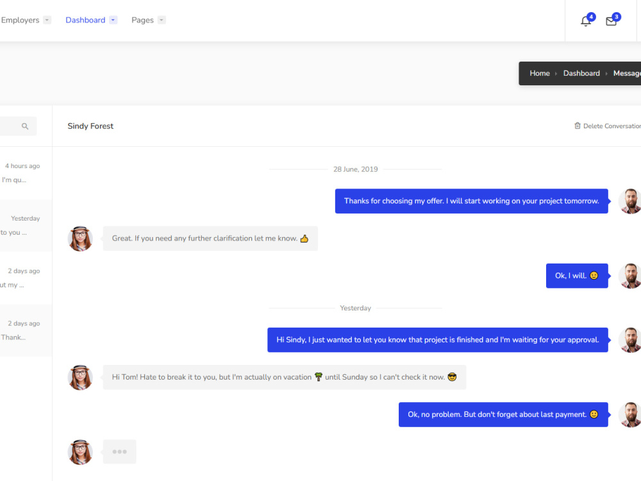Click the palm tree emoji in vacation message
Image resolution: width=641 pixels, height=481 pixels.
click(319, 376)
